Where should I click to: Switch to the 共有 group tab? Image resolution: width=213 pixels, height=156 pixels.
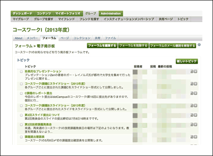click(98, 38)
